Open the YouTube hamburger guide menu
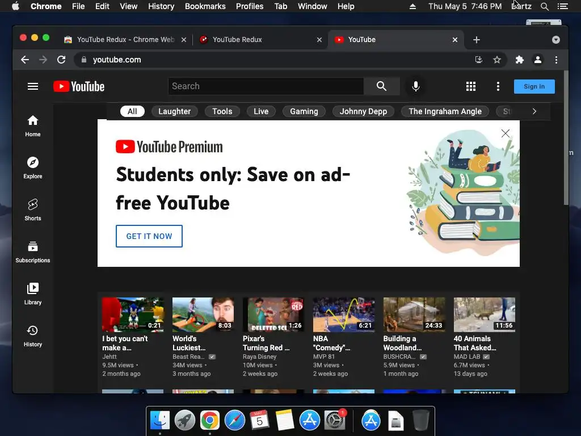The width and height of the screenshot is (581, 436). (32, 86)
